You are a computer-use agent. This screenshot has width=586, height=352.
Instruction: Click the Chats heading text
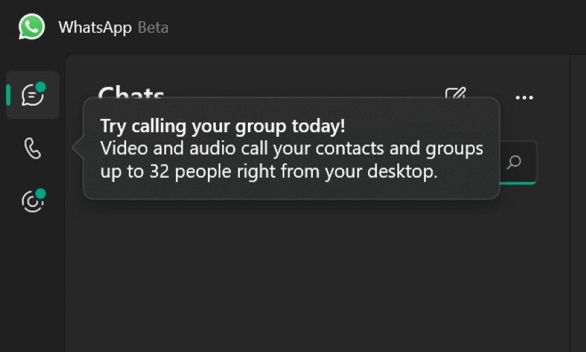tap(132, 91)
